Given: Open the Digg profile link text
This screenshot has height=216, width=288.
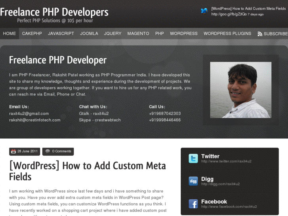Looking at the screenshot, I should [220, 184].
